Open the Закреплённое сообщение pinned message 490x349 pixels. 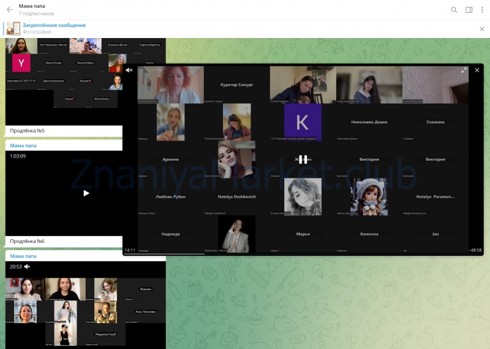(x=54, y=25)
